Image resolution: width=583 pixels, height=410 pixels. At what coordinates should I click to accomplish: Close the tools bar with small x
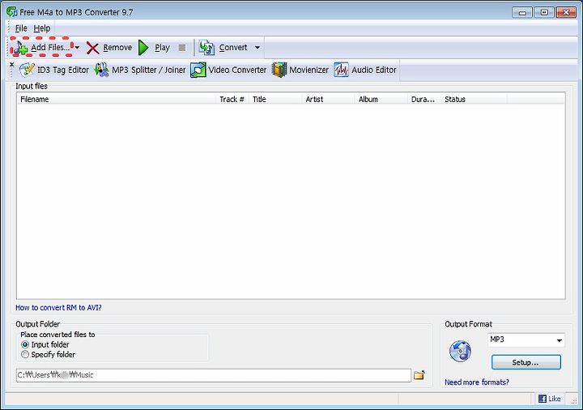pos(12,64)
